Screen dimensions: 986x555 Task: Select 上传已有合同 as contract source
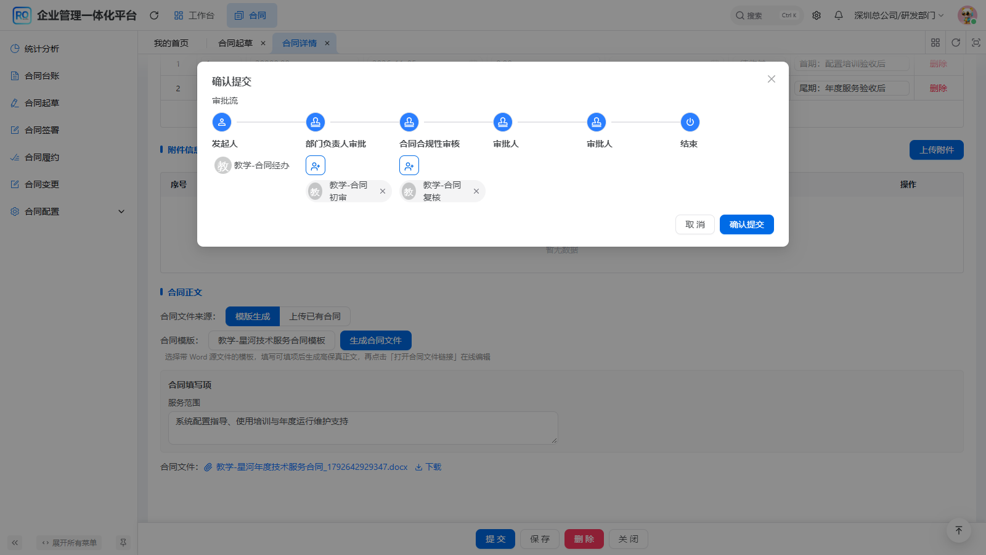point(315,316)
